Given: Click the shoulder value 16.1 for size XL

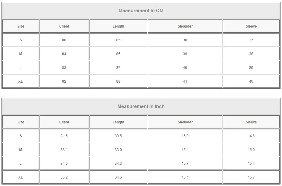Looking at the screenshot, I should 185,177.
